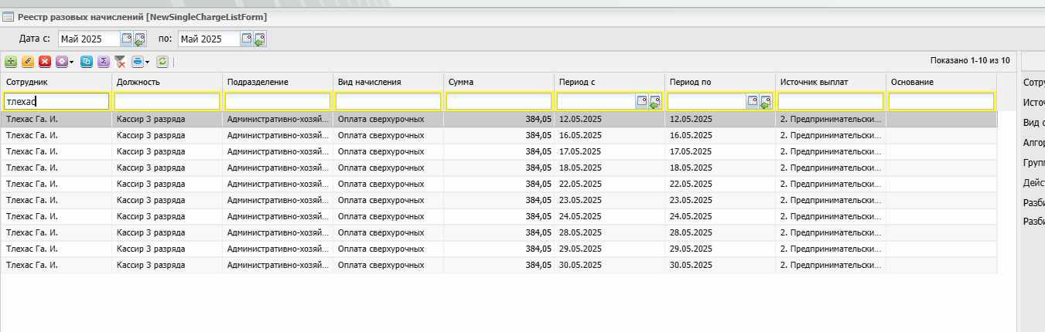Click the 'Подразделение' filter input

(x=278, y=101)
